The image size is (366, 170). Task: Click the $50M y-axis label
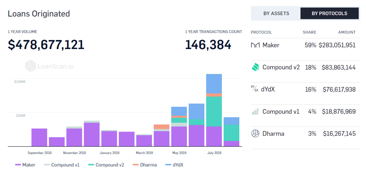click(20, 116)
